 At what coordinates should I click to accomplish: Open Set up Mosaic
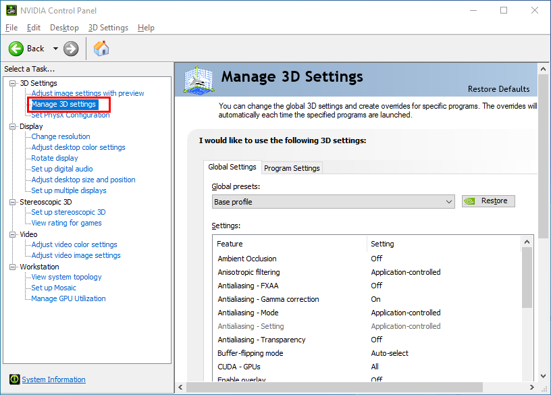53,288
